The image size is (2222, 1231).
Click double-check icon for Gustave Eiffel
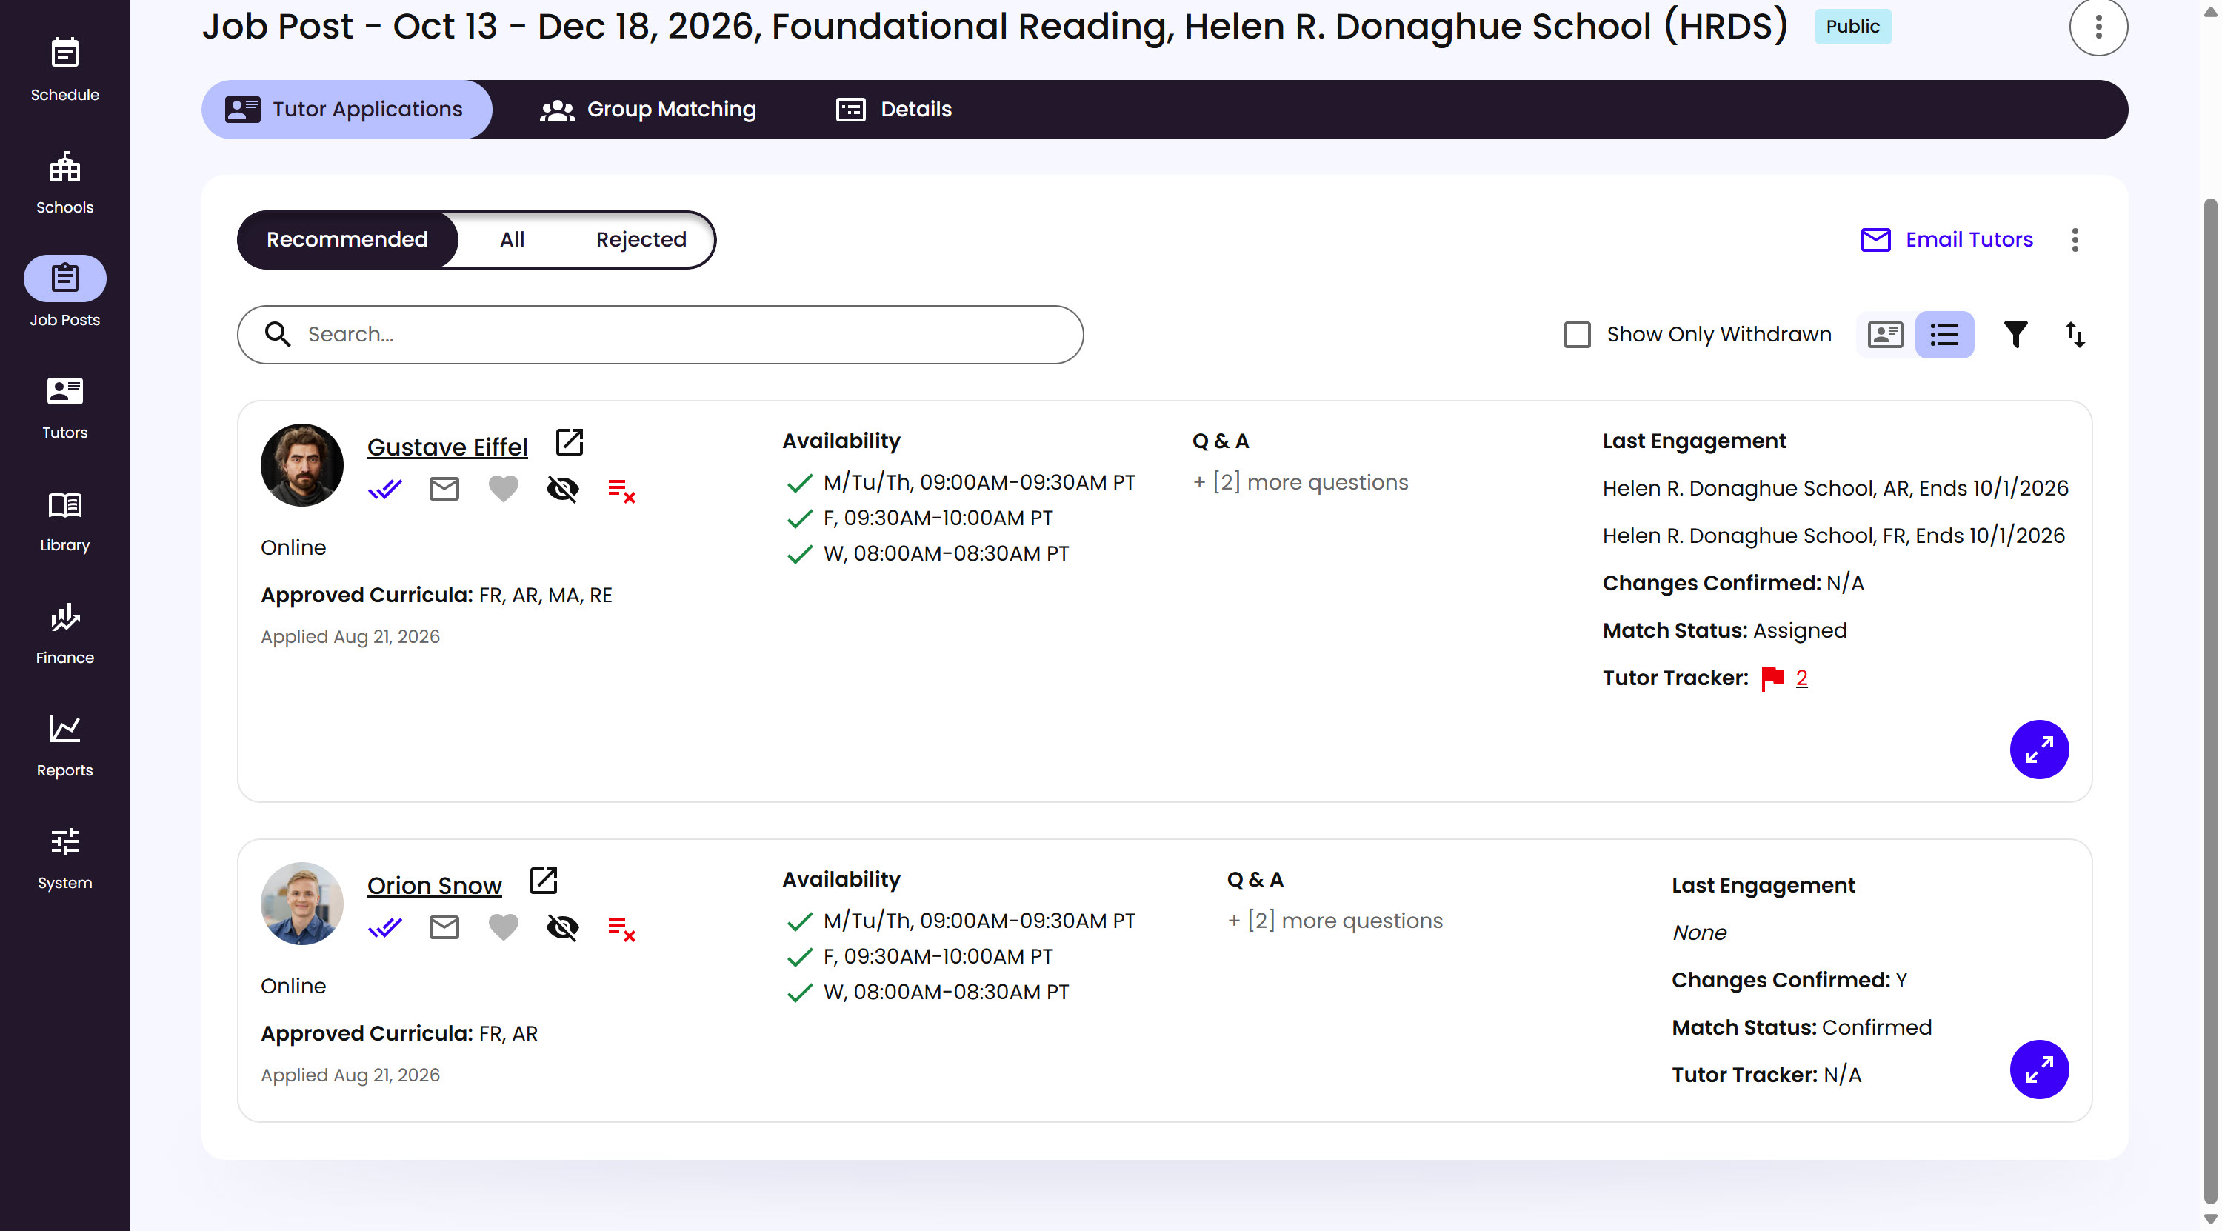(384, 489)
